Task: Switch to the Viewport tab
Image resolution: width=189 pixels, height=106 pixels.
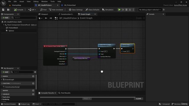Action: coord(43,14)
